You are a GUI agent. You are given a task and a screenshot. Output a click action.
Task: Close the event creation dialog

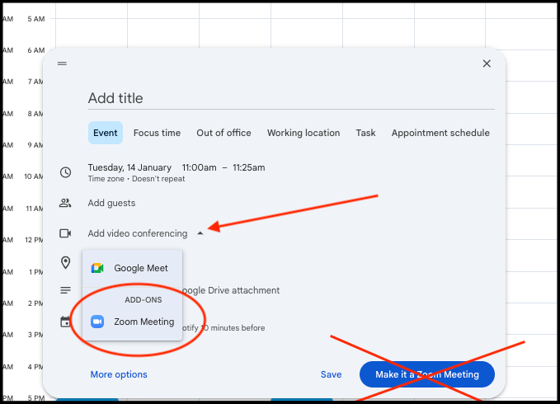pyautogui.click(x=487, y=63)
